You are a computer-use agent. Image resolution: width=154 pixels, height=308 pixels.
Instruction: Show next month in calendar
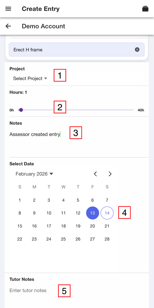coord(110,174)
